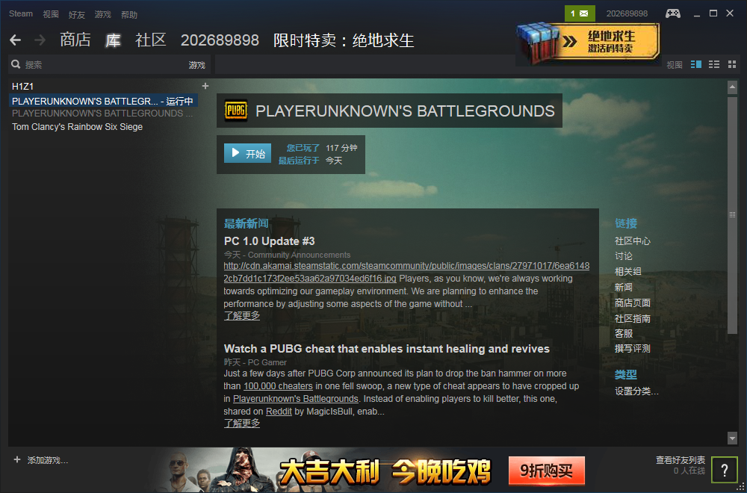Viewport: 747px width, 493px height.
Task: Open the cdn.akamai.steamstatic.com image URL
Action: (x=406, y=272)
